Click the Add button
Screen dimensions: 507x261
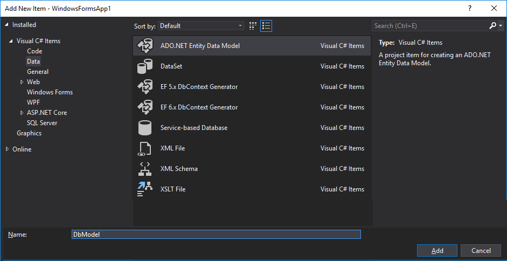(437, 251)
